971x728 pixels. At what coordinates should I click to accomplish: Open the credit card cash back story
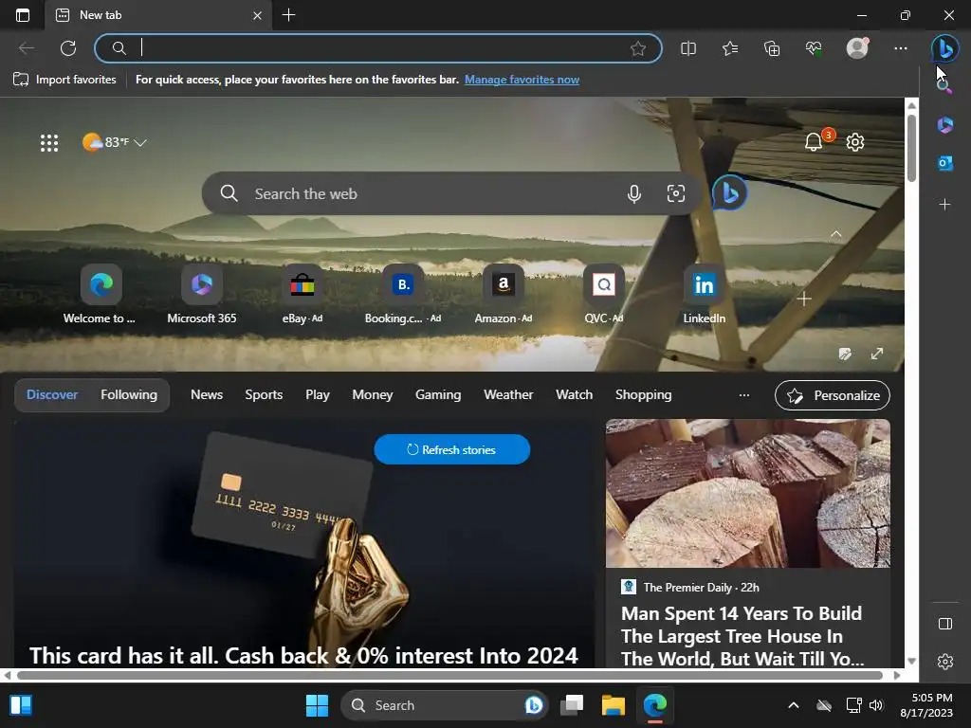(x=303, y=656)
